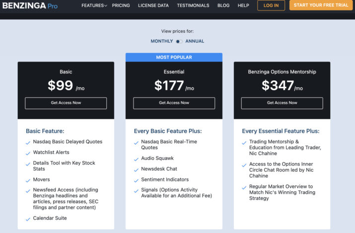Click checkmark beside Trading Mentorship feature
Image resolution: width=355 pixels, height=233 pixels.
244,143
